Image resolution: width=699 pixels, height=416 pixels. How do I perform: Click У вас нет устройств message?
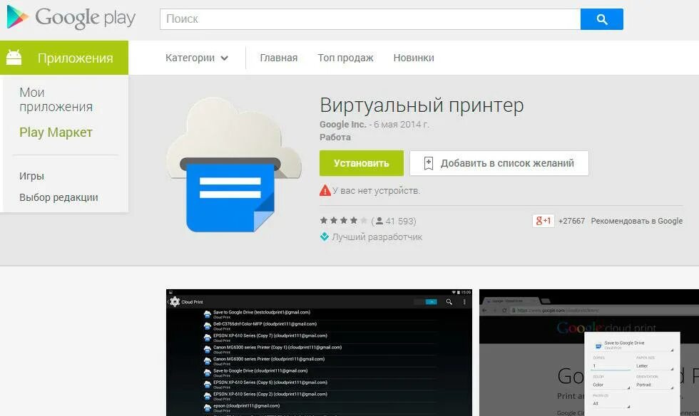point(377,191)
